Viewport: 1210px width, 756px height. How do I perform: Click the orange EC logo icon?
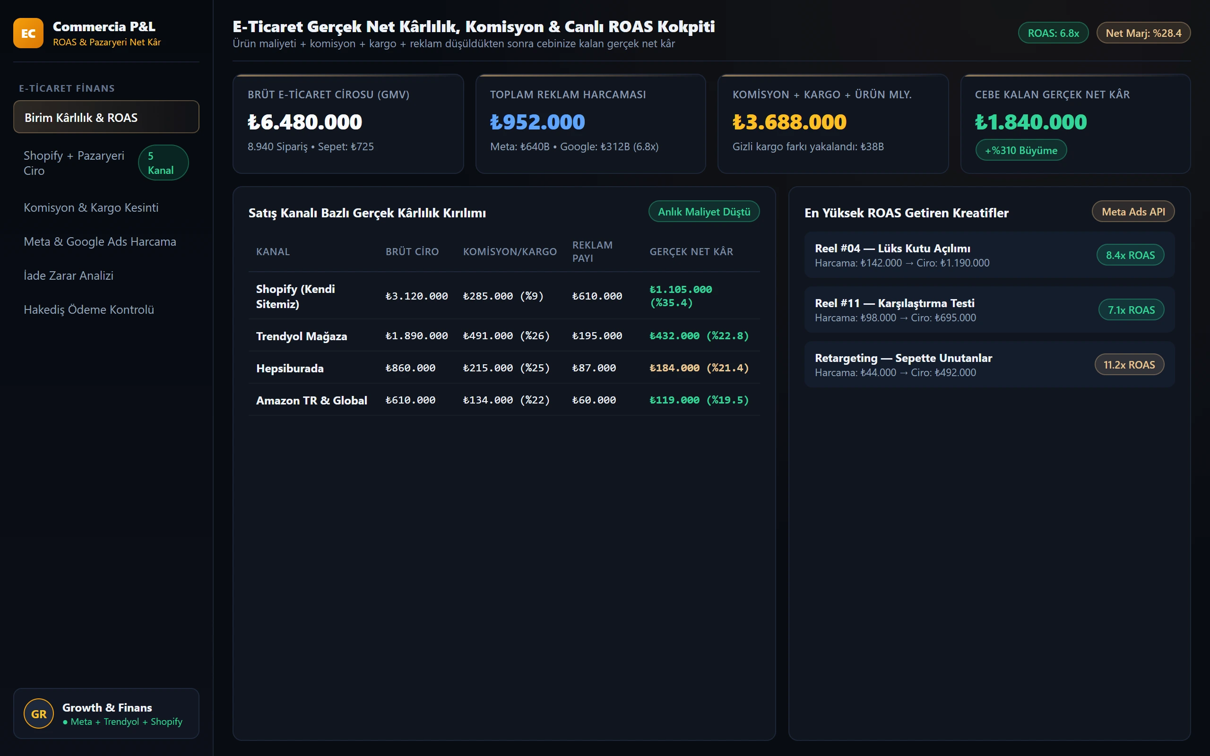click(28, 33)
